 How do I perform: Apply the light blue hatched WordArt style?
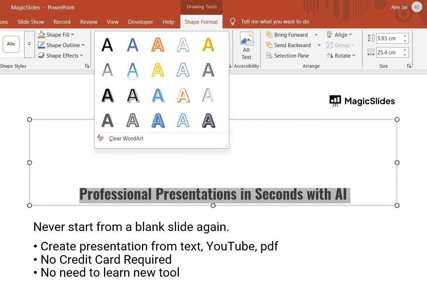coord(183,121)
